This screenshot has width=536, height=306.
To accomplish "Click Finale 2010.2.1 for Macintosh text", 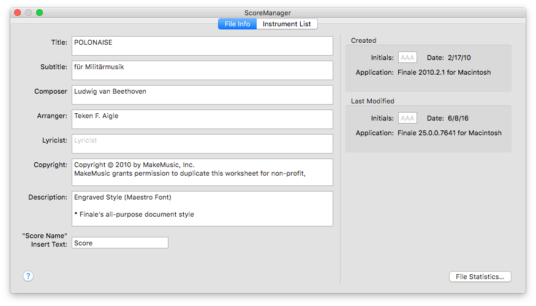I will (x=444, y=72).
